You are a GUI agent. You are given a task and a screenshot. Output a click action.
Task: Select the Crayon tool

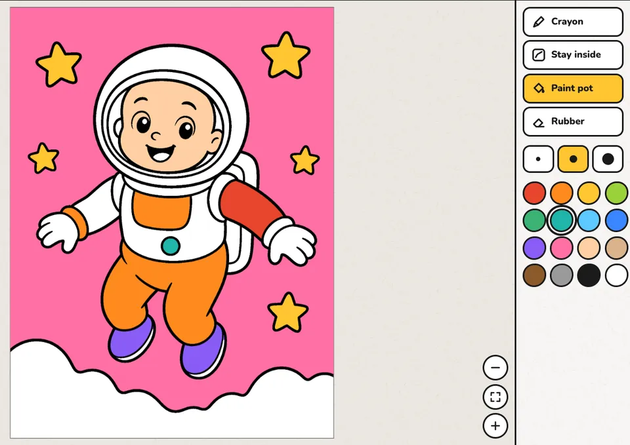point(572,22)
